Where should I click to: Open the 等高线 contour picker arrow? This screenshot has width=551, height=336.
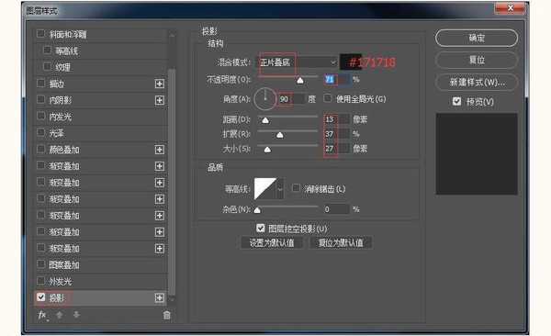coord(280,189)
